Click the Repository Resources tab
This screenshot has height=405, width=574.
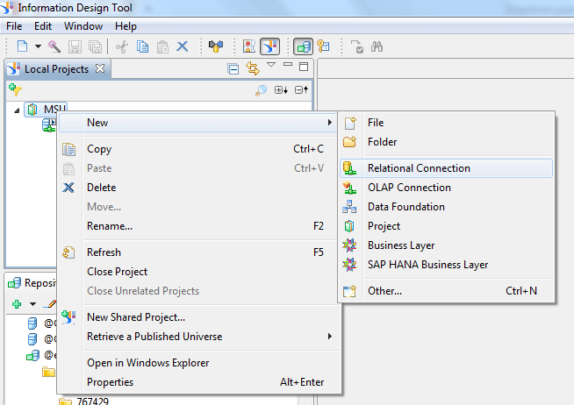[x=32, y=283]
